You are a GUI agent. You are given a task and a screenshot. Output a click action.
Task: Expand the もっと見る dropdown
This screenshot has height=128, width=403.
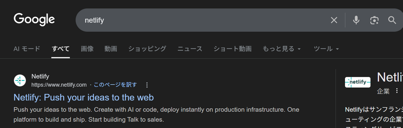pyautogui.click(x=282, y=49)
